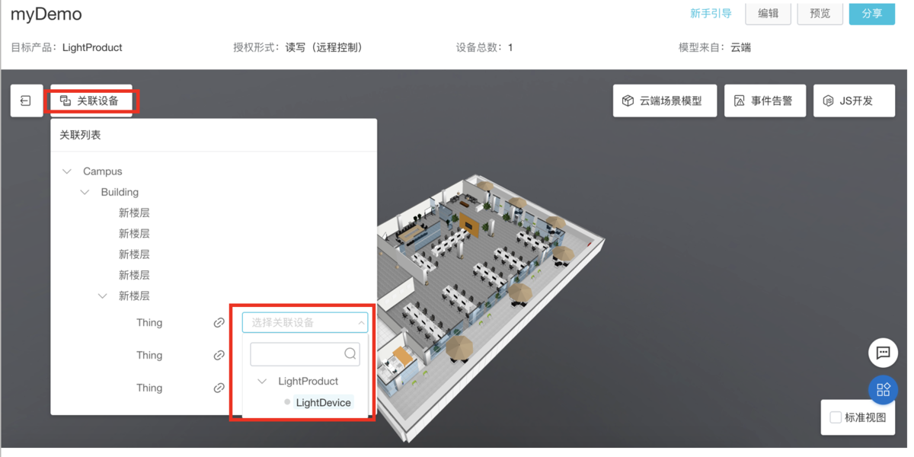
Task: Open the chat feedback round icon
Action: [883, 353]
